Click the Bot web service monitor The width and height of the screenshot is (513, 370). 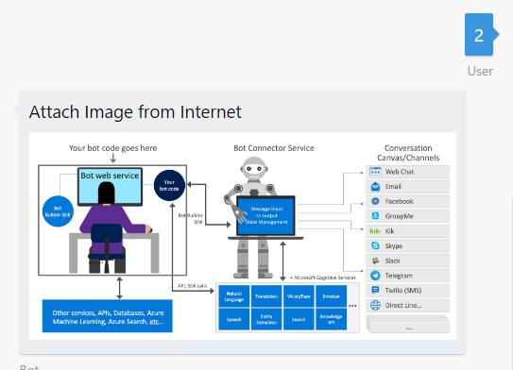110,187
